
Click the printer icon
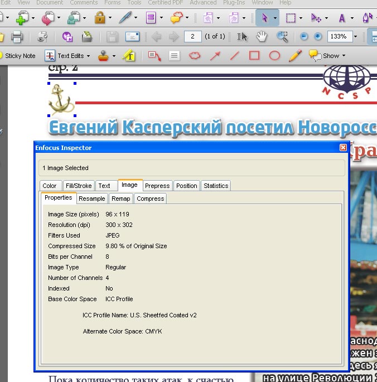(17, 37)
